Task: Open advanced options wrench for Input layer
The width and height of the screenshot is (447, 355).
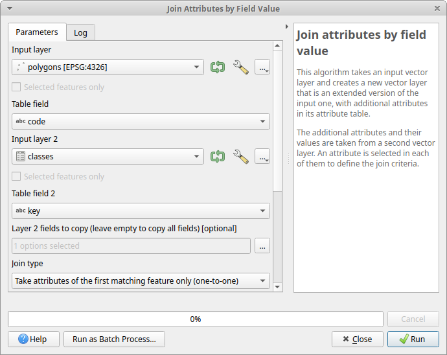Action: 241,67
